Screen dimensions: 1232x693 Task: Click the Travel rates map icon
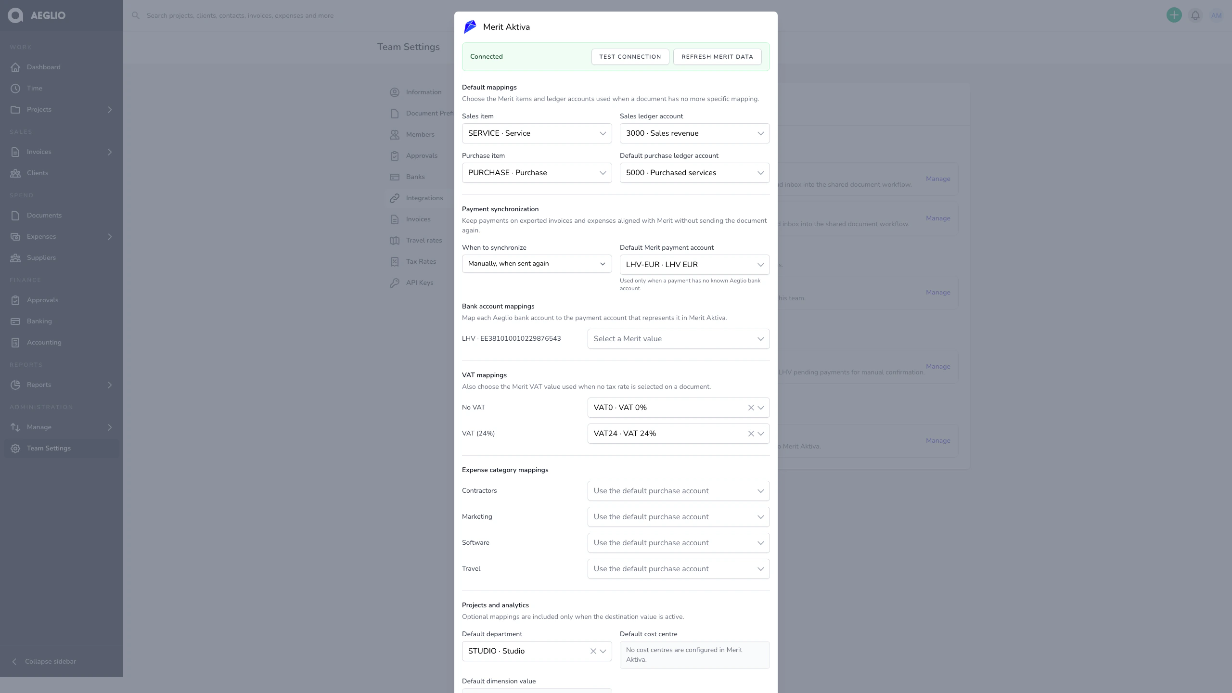395,241
